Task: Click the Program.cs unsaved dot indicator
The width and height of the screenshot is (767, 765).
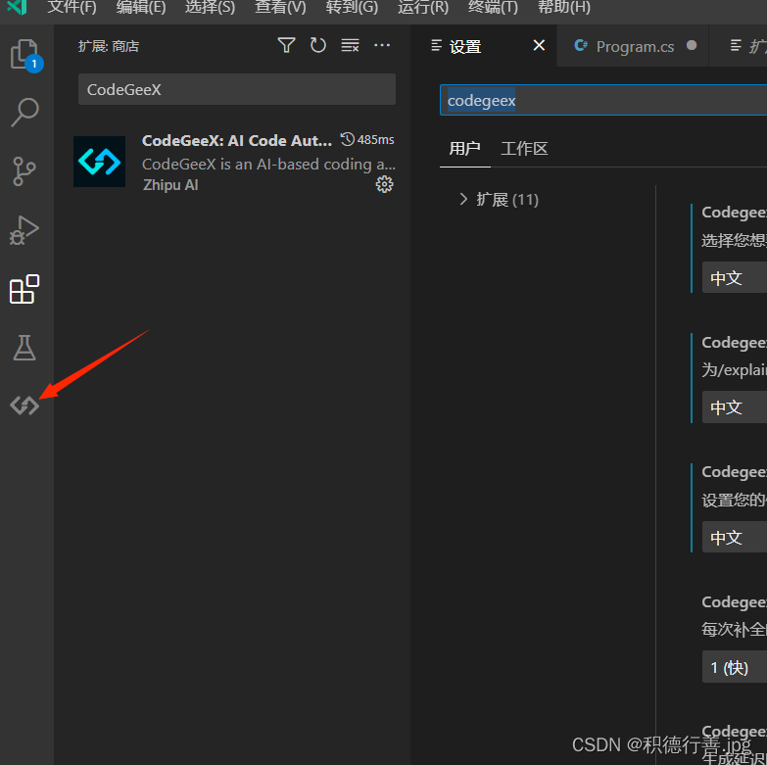Action: [x=692, y=45]
